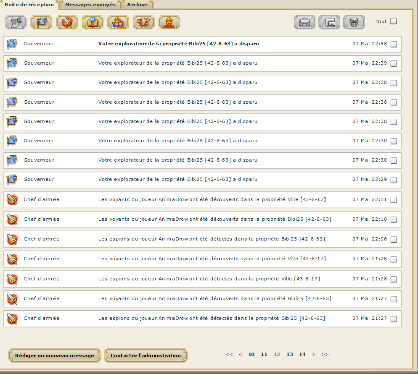Click the archive cabinet icon

coord(329,22)
